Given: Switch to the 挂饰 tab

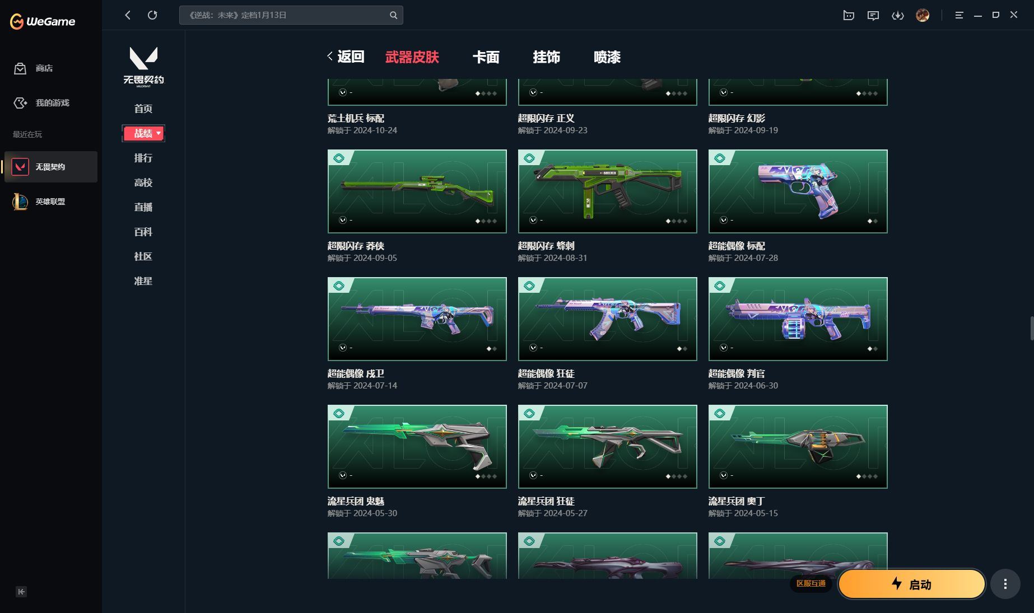Looking at the screenshot, I should pos(547,57).
